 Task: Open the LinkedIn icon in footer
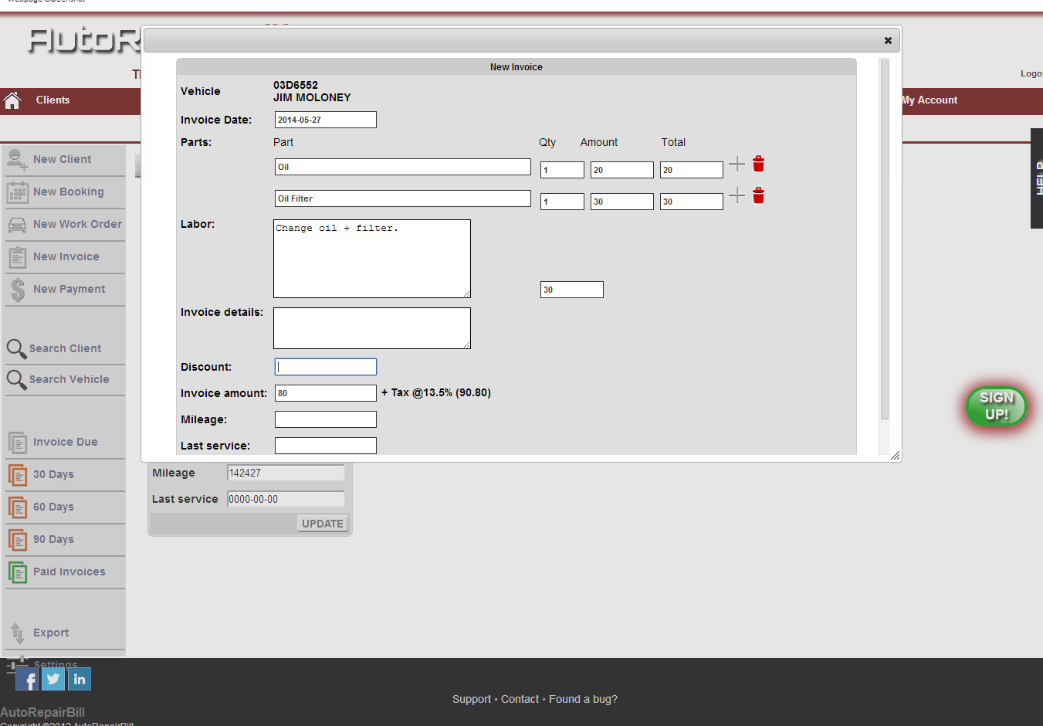pyautogui.click(x=80, y=679)
